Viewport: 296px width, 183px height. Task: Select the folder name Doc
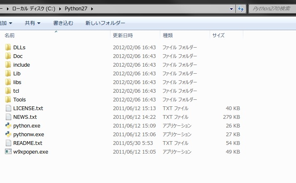(18, 56)
